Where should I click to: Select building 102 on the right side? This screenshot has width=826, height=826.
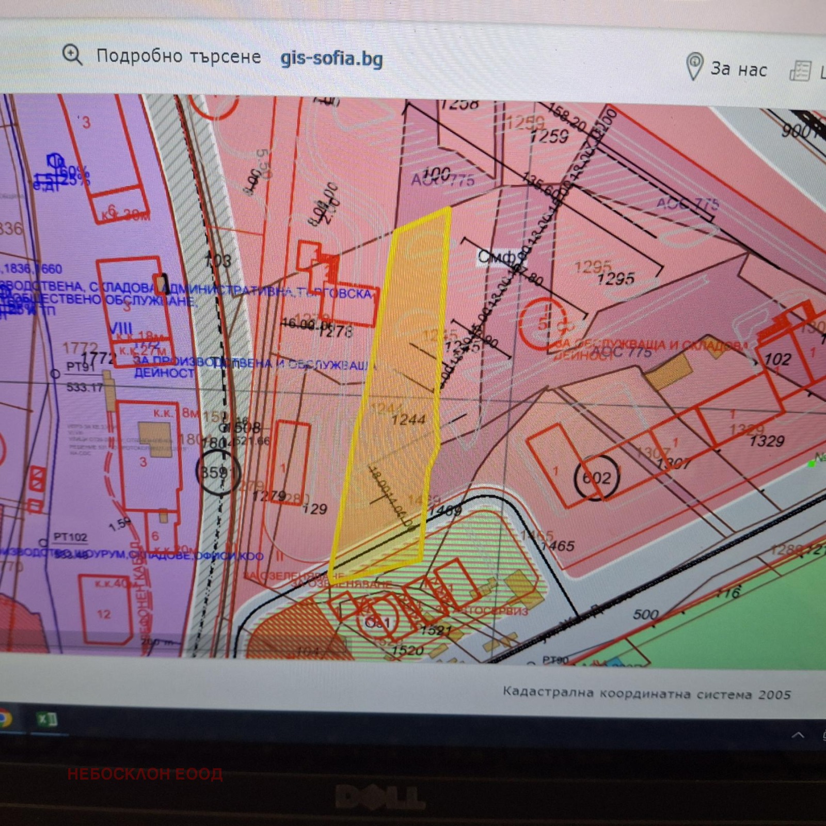(x=777, y=358)
